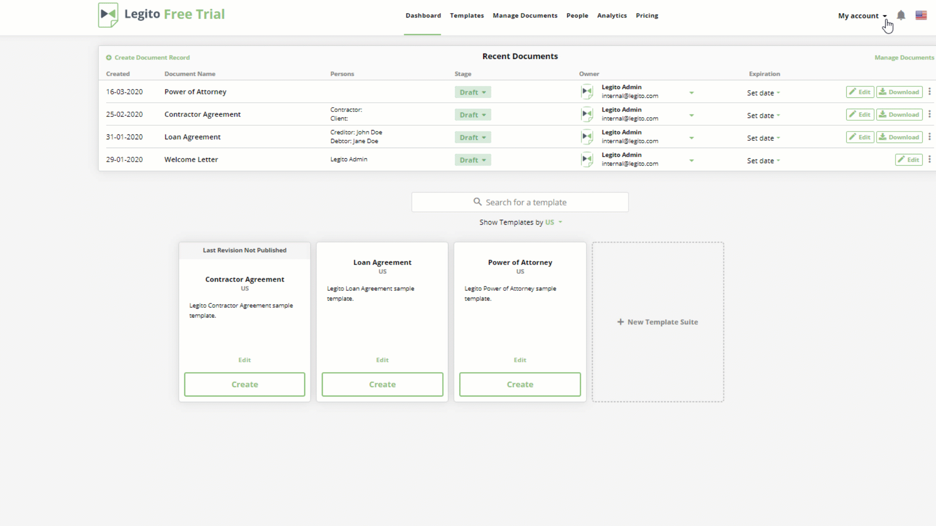The width and height of the screenshot is (936, 526).
Task: Click Manage Documents link in Recent Documents
Action: (x=904, y=57)
